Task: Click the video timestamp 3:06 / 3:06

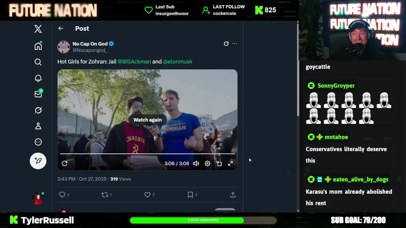Action: pos(177,163)
